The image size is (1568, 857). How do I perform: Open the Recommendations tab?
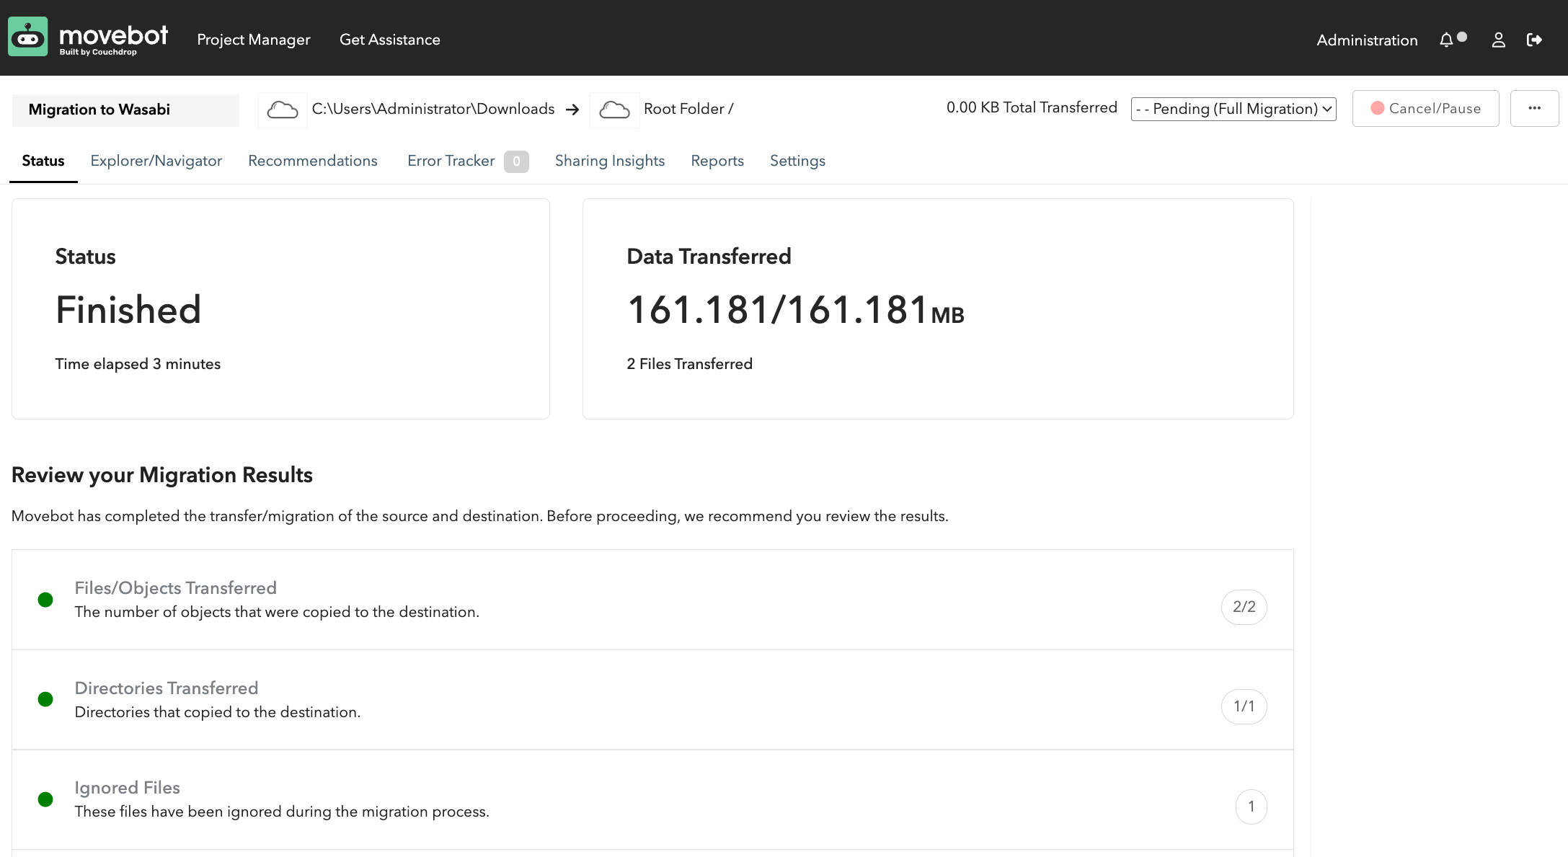[313, 161]
